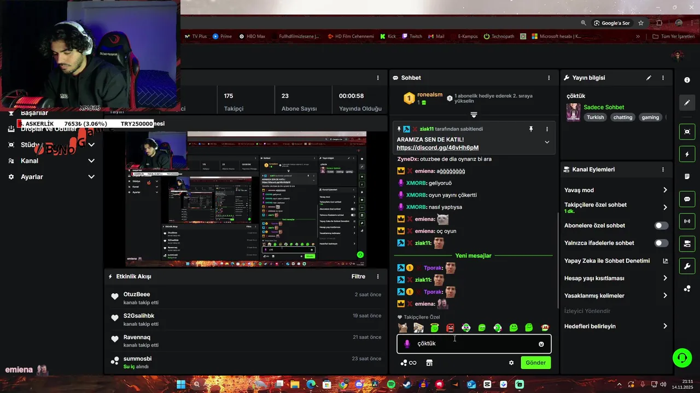Open Tüm Yer İşaretleri folder

coord(673,37)
